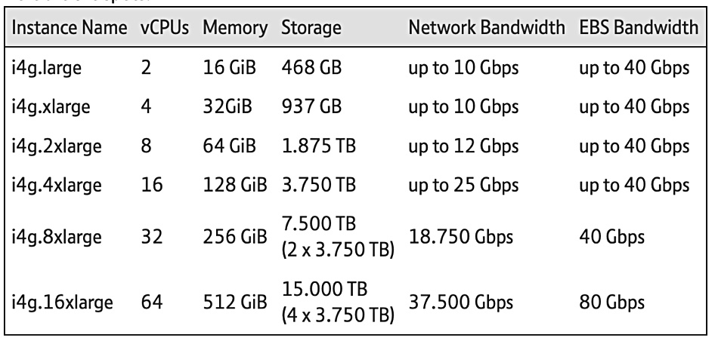
Task: Click the Instance Name column header
Action: (x=69, y=28)
